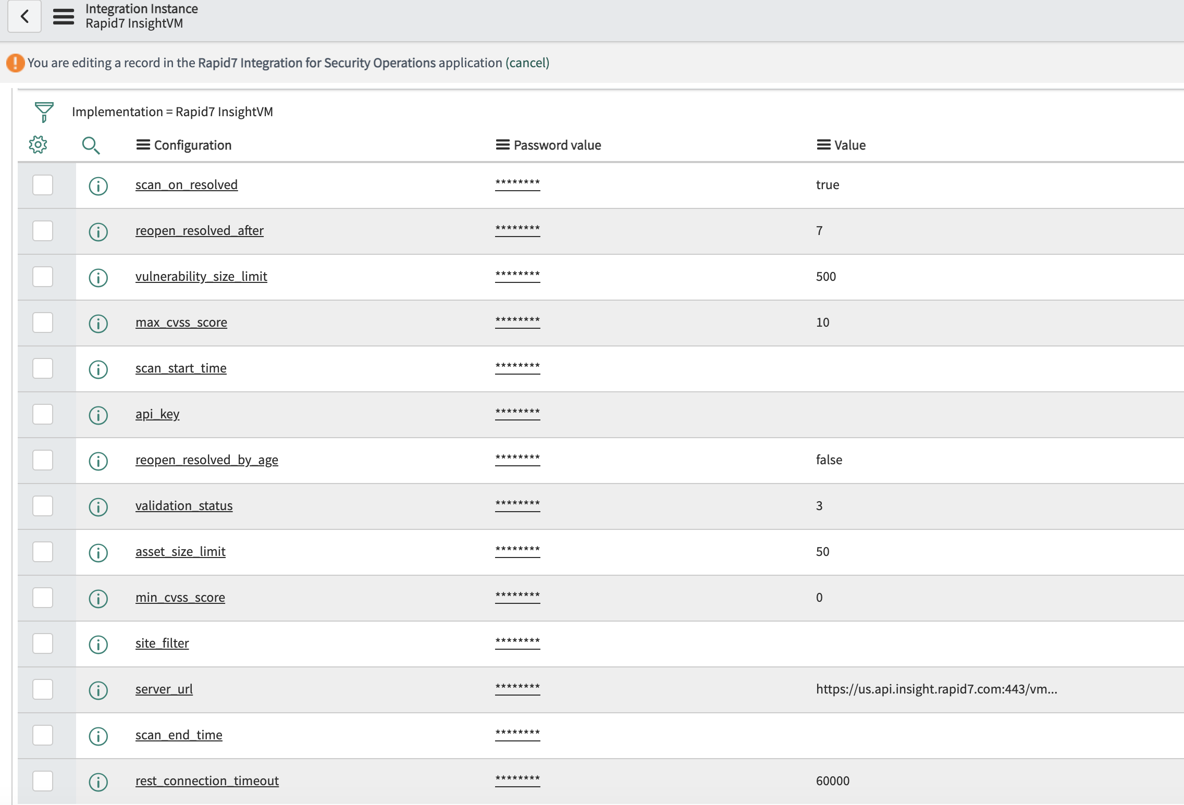Image resolution: width=1184 pixels, height=805 pixels.
Task: Open the min_cvss_score configuration link
Action: click(x=180, y=598)
